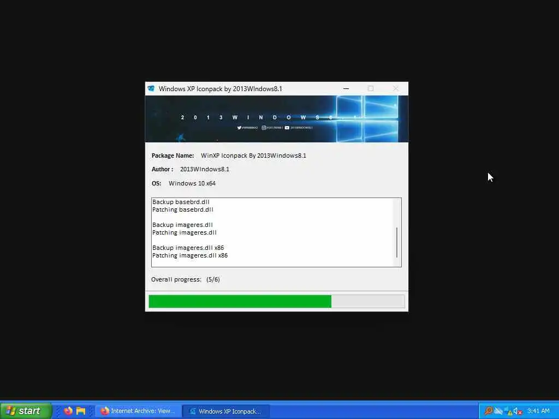Click the 'Patching imageres.dll x86' log line
559x419 pixels.
pyautogui.click(x=189, y=255)
